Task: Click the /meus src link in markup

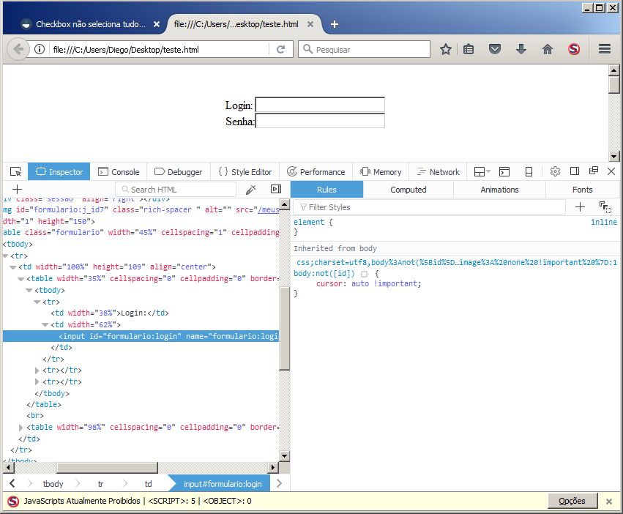Action: click(268, 210)
